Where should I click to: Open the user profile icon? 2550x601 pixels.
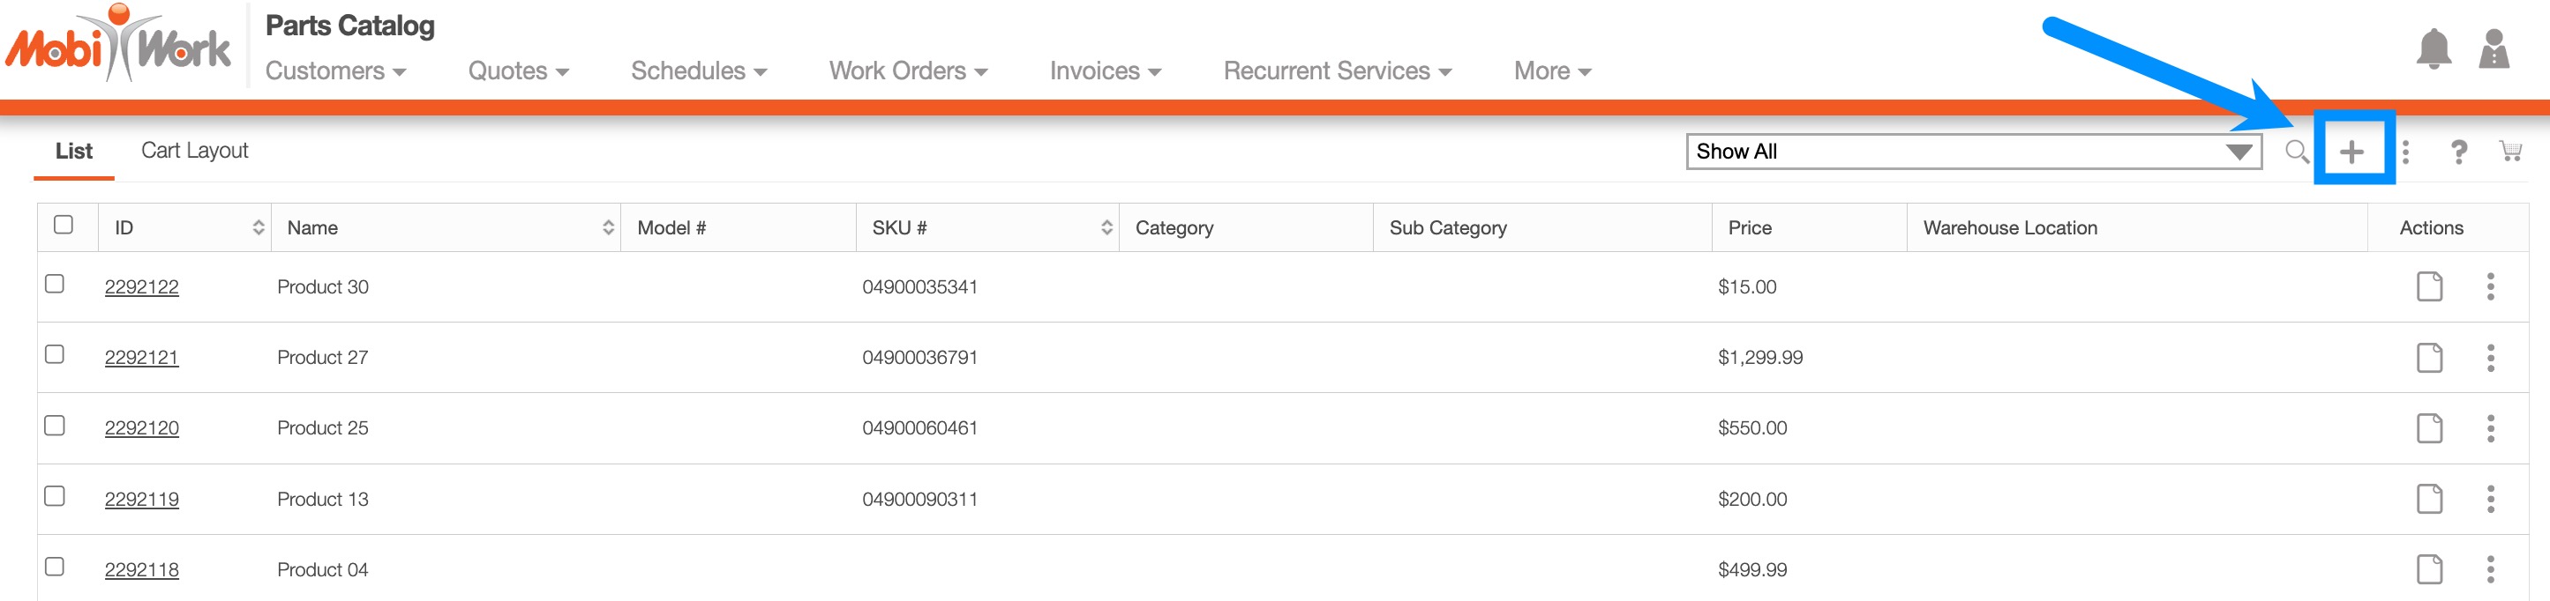2494,49
